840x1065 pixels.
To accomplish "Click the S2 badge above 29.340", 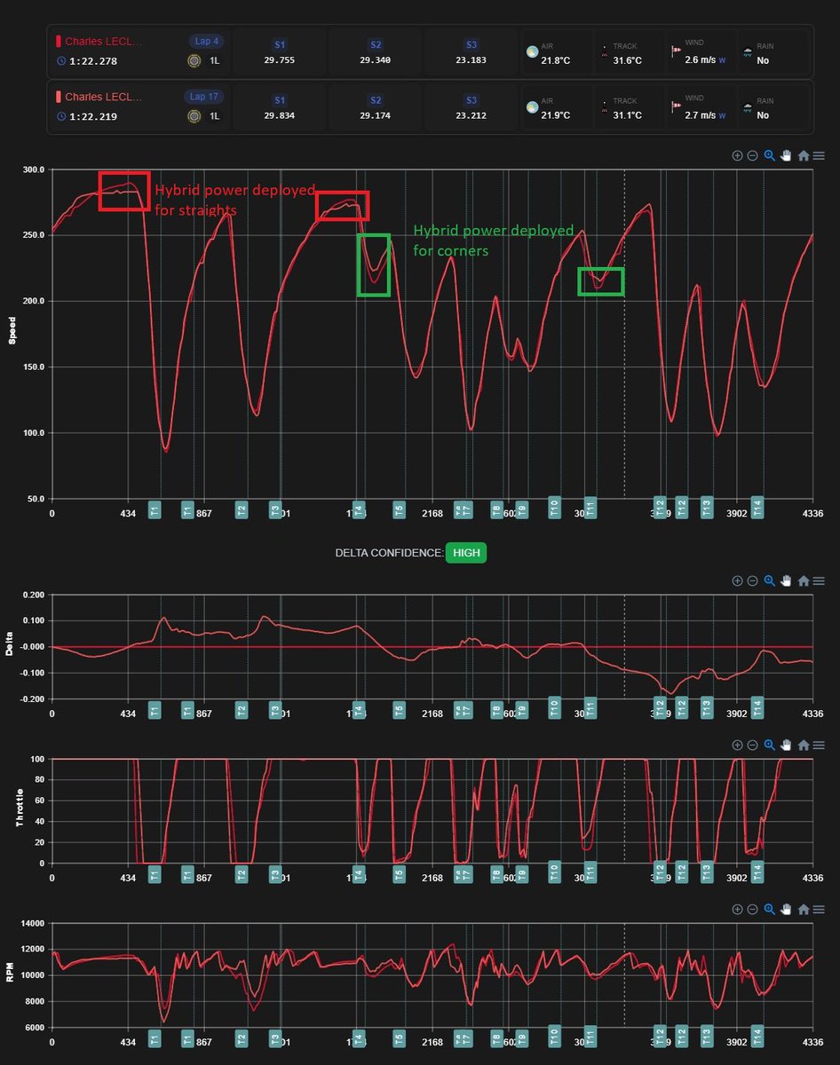I will [x=376, y=44].
